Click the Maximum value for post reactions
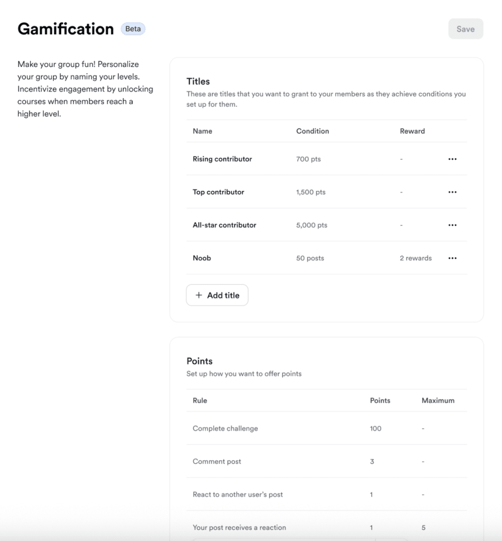Viewport: 502px width, 541px height. 423,527
